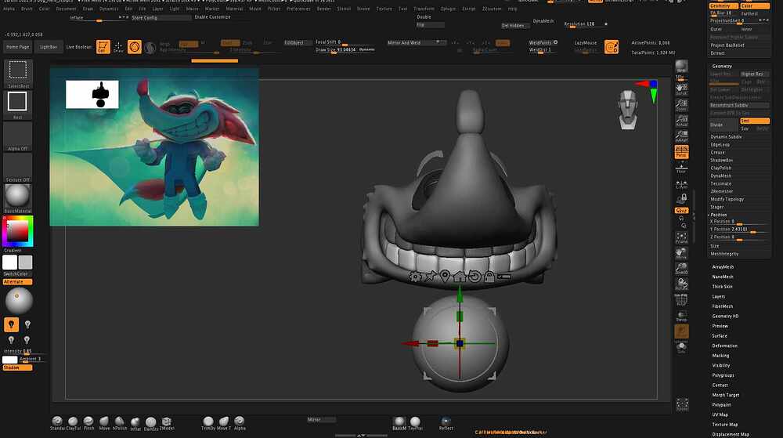Click the gizmo lock icon
The image size is (783, 438).
[489, 276]
